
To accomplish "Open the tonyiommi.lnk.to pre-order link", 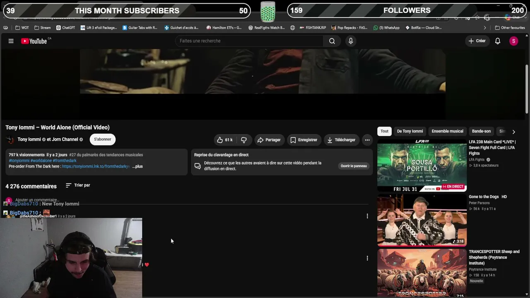I will tap(96, 166).
